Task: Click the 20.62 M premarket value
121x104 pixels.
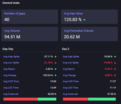Action: pyautogui.click(x=72, y=37)
